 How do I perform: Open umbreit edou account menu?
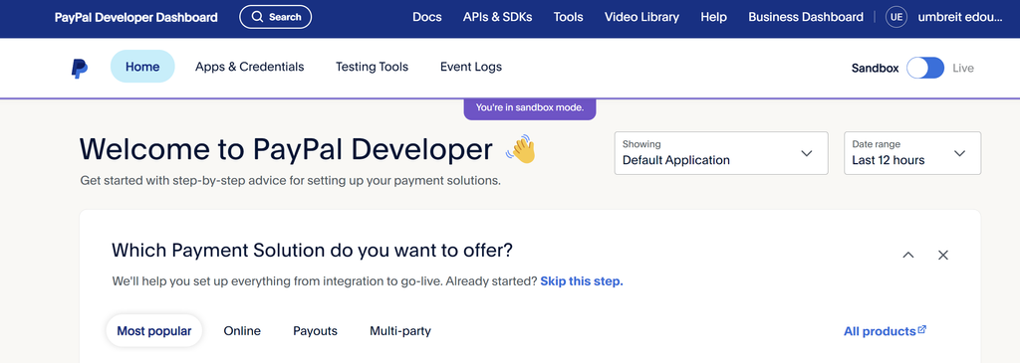tap(960, 18)
